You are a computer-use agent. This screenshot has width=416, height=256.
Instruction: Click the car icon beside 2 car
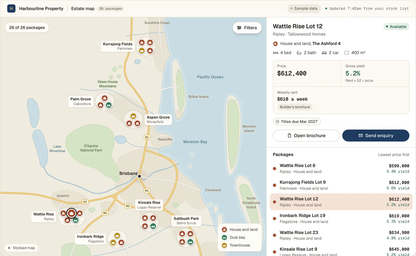(324, 53)
